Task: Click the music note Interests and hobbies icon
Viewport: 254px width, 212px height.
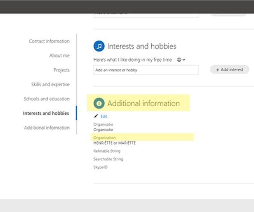Action: (99, 46)
